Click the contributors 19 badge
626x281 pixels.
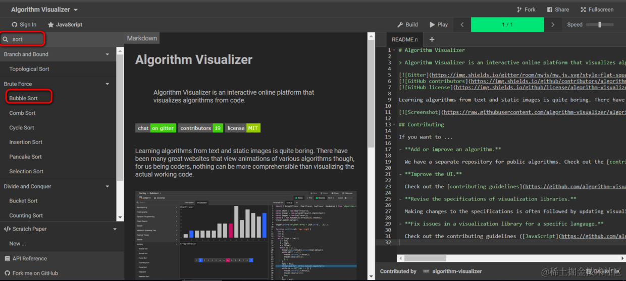point(200,128)
